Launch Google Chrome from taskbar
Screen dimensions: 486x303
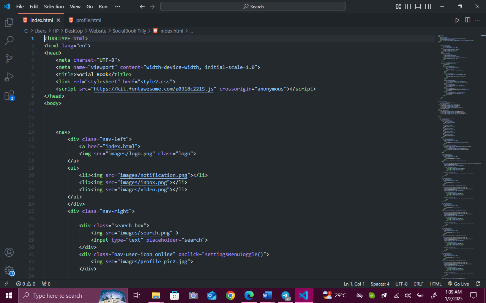(230, 295)
